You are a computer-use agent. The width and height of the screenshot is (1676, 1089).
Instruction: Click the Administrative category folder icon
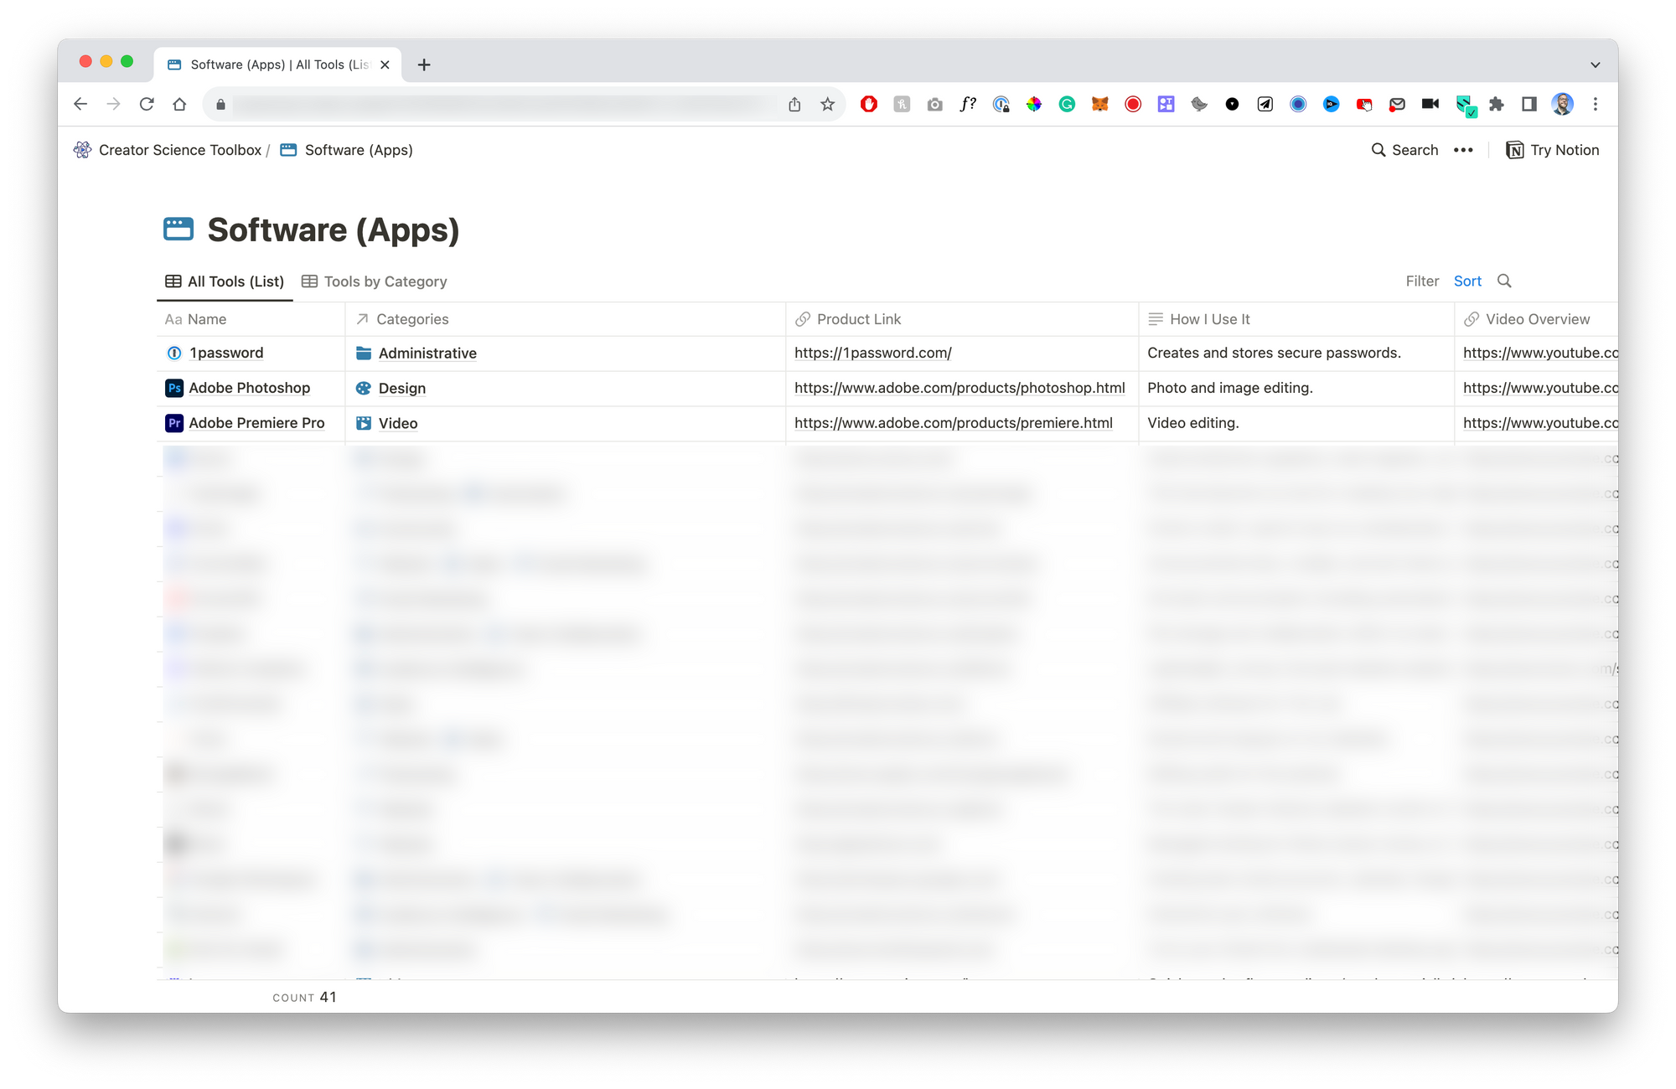point(363,353)
